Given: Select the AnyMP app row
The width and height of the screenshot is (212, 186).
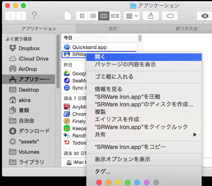Looking at the screenshot, I should pos(74,107).
